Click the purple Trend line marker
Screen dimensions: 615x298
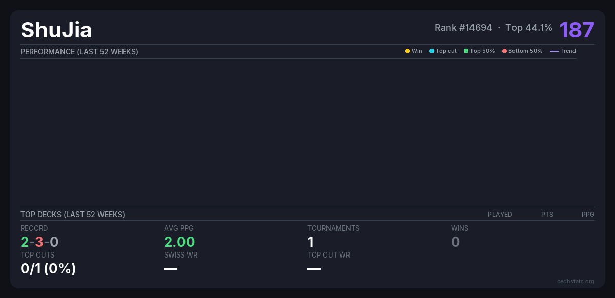(x=554, y=51)
